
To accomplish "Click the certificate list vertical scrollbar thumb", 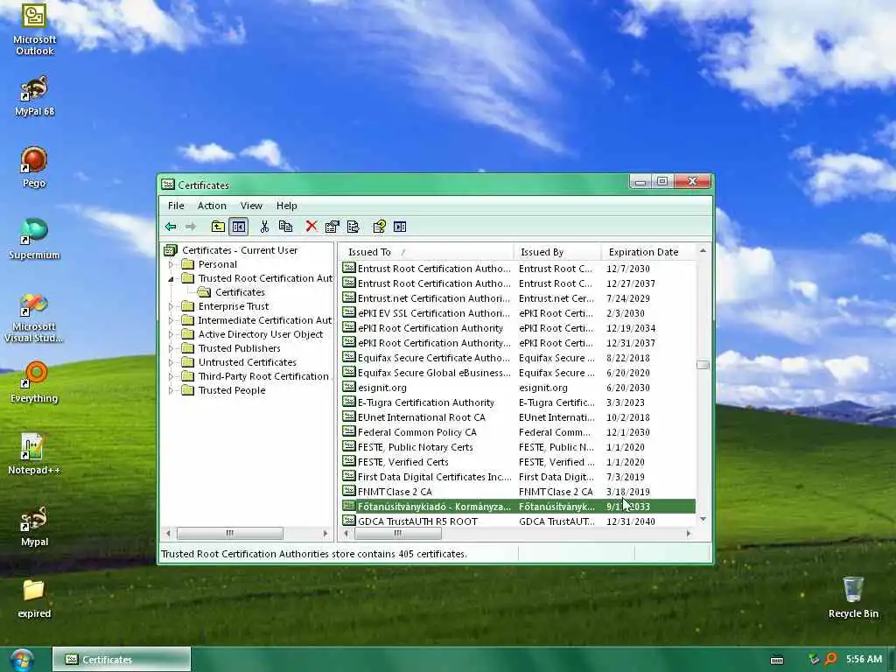I will [x=703, y=365].
